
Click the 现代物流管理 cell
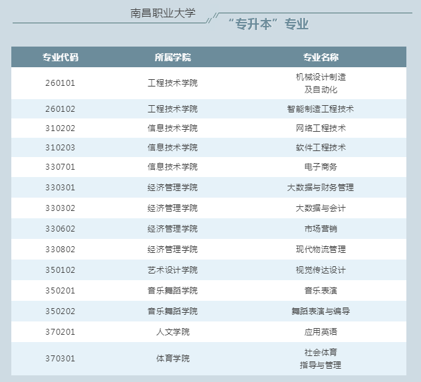(x=321, y=249)
